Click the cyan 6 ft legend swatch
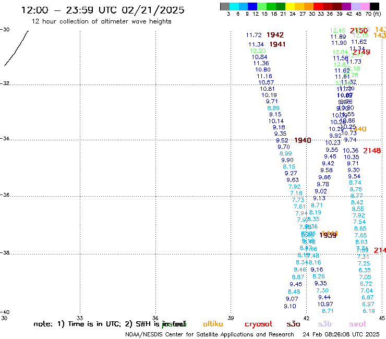 click(234, 7)
